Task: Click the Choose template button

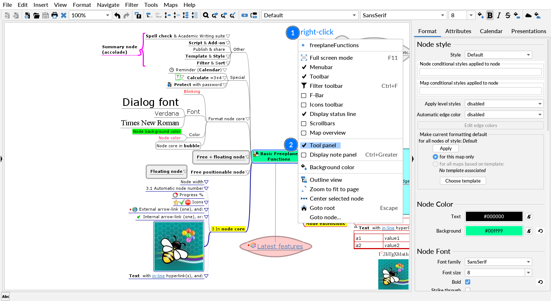Action: coord(463,181)
